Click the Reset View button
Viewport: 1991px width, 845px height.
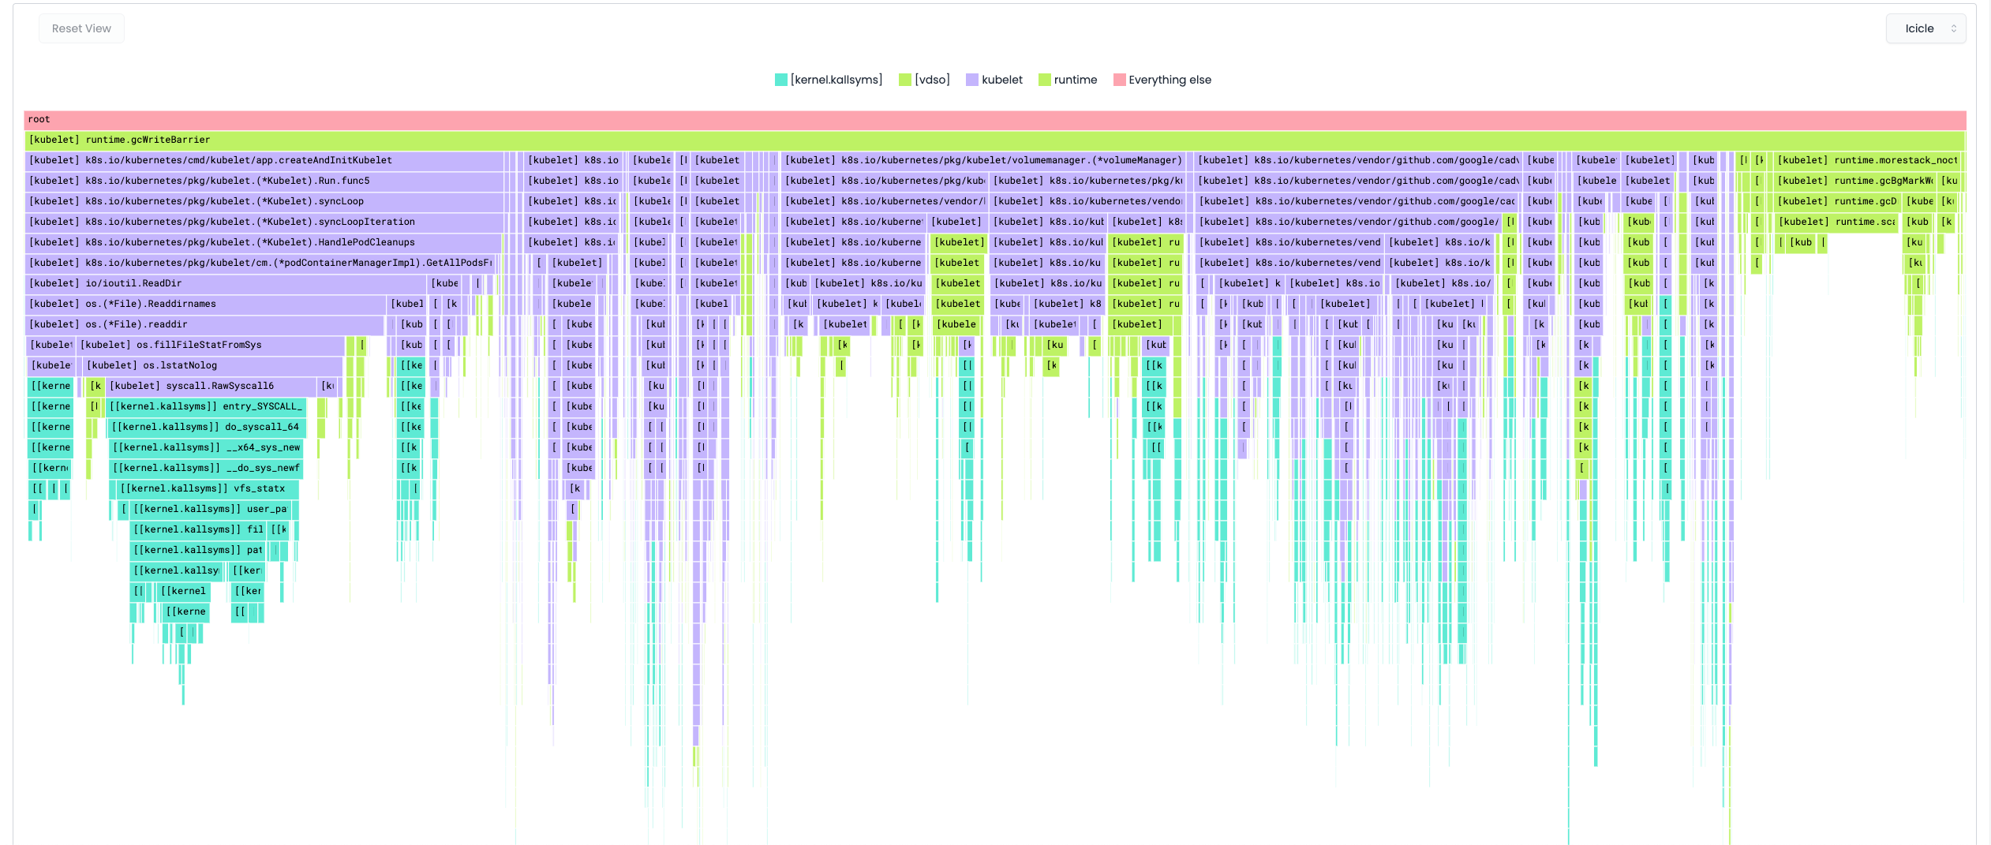tap(81, 28)
